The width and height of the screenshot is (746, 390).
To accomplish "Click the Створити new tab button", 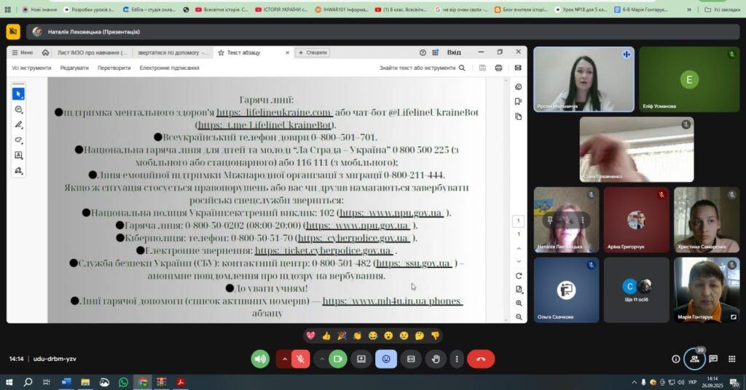I will (313, 52).
